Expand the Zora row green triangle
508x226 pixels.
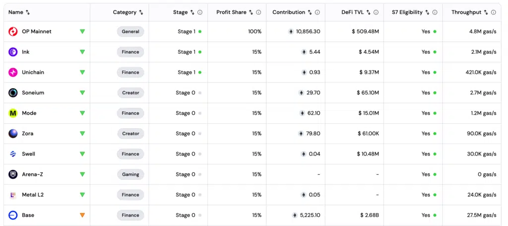pyautogui.click(x=82, y=133)
